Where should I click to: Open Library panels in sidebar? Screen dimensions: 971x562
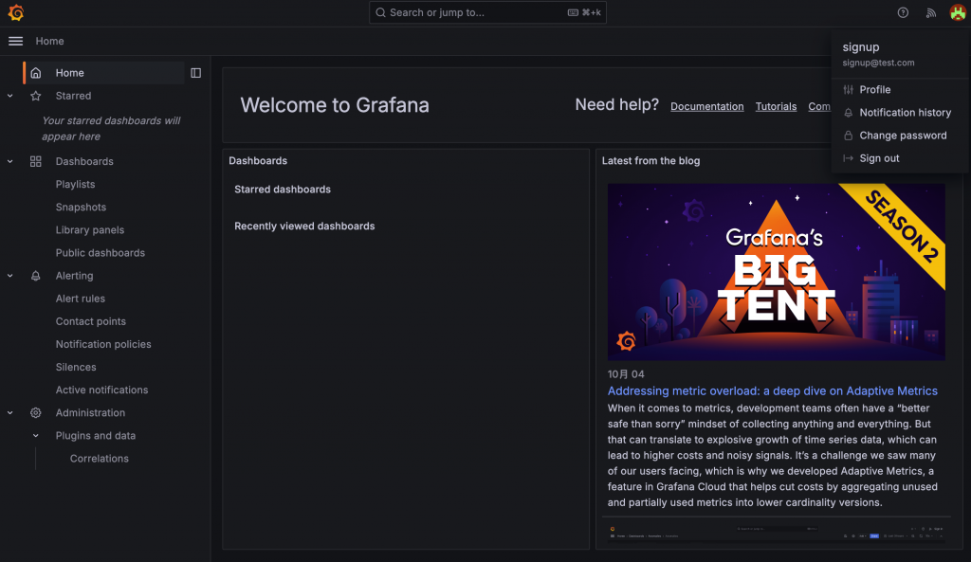point(90,230)
